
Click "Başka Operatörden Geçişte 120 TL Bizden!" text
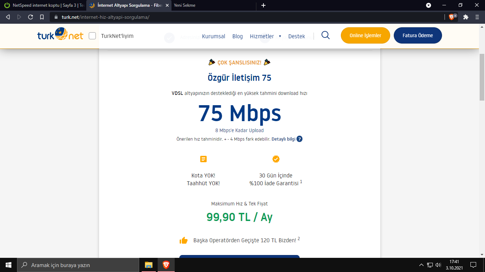[245, 240]
